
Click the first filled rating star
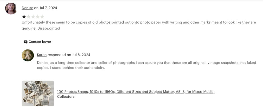[x=24, y=17]
